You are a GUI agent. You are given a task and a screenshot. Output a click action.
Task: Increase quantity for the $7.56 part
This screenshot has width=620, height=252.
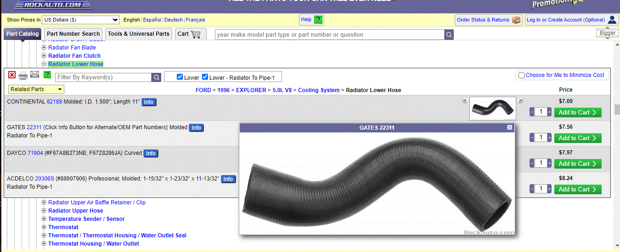[x=549, y=138]
